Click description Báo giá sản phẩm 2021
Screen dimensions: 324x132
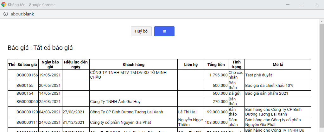point(267,93)
